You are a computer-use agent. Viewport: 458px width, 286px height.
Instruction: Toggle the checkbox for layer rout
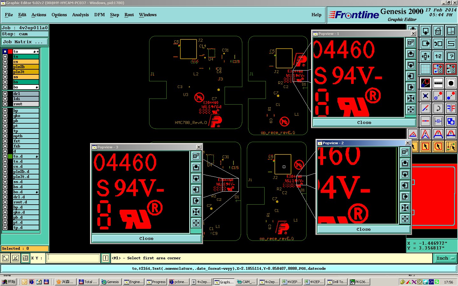(5, 104)
